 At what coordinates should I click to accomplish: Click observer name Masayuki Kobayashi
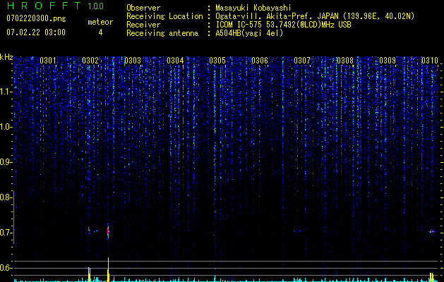[x=253, y=8]
